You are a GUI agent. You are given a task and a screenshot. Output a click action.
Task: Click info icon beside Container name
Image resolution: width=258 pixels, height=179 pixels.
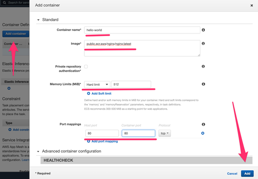203,30
